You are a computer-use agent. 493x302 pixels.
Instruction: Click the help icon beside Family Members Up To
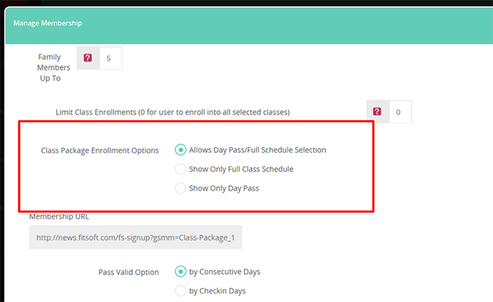click(x=88, y=58)
